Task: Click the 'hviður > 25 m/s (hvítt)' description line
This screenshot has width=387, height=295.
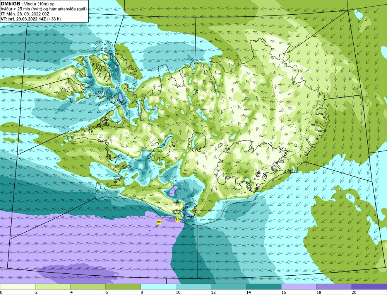Action: point(44,9)
